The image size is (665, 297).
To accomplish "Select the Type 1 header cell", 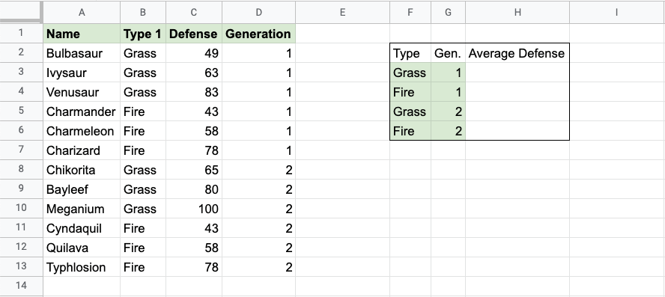I will (143, 34).
